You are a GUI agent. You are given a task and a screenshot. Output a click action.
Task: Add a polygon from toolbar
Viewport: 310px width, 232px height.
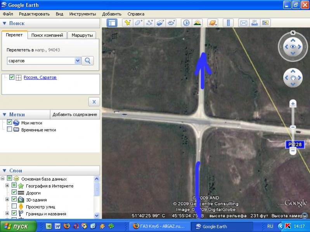click(139, 23)
